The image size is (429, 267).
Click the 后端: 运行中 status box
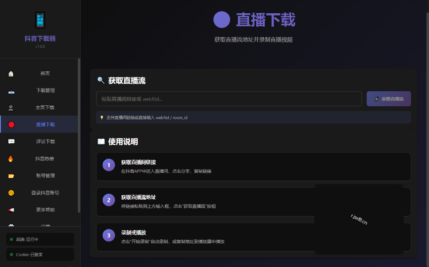pyautogui.click(x=40, y=239)
